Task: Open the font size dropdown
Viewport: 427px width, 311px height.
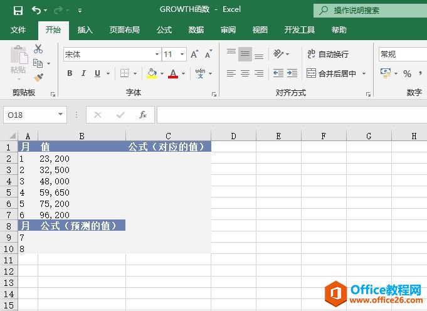Action: 182,55
